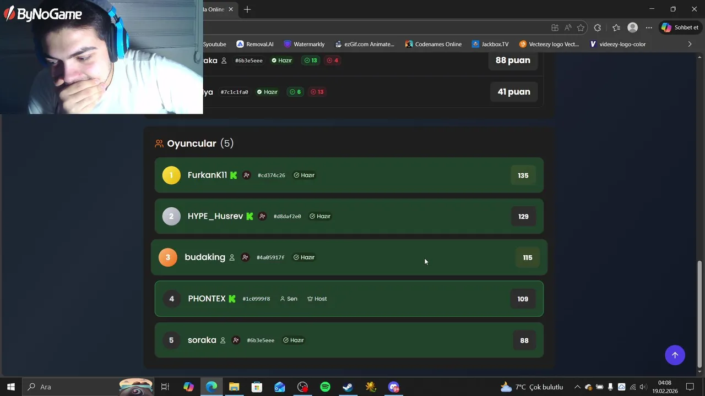Open the Watermarkly bookmark
The height and width of the screenshot is (396, 705).
coord(304,44)
